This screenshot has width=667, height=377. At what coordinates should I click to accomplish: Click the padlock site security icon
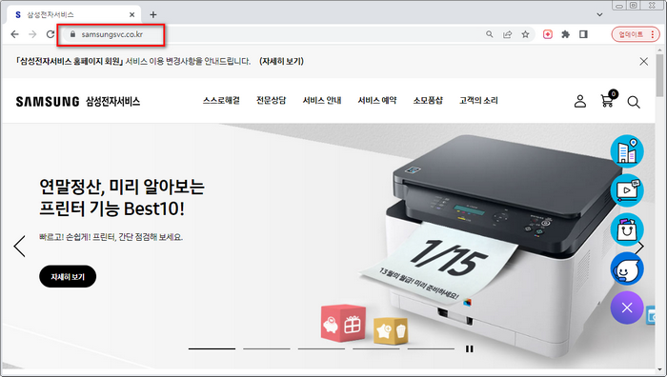point(72,34)
